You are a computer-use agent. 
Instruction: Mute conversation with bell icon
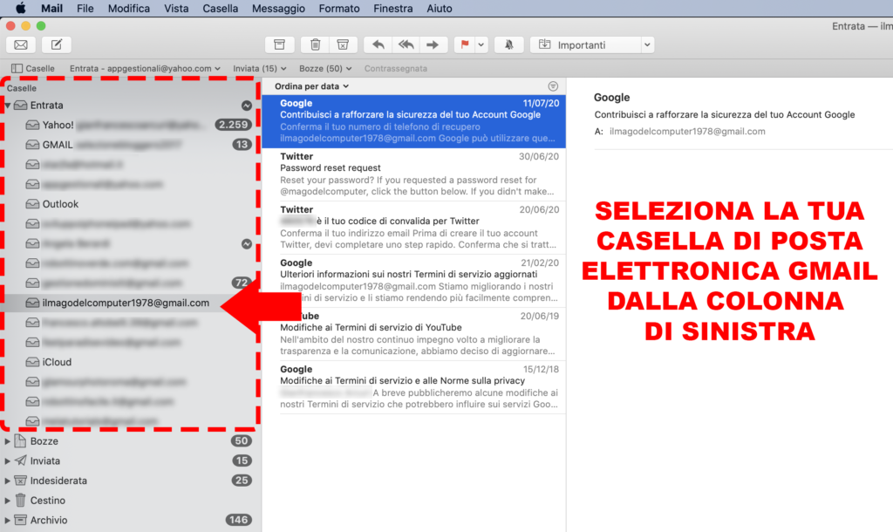coord(508,44)
